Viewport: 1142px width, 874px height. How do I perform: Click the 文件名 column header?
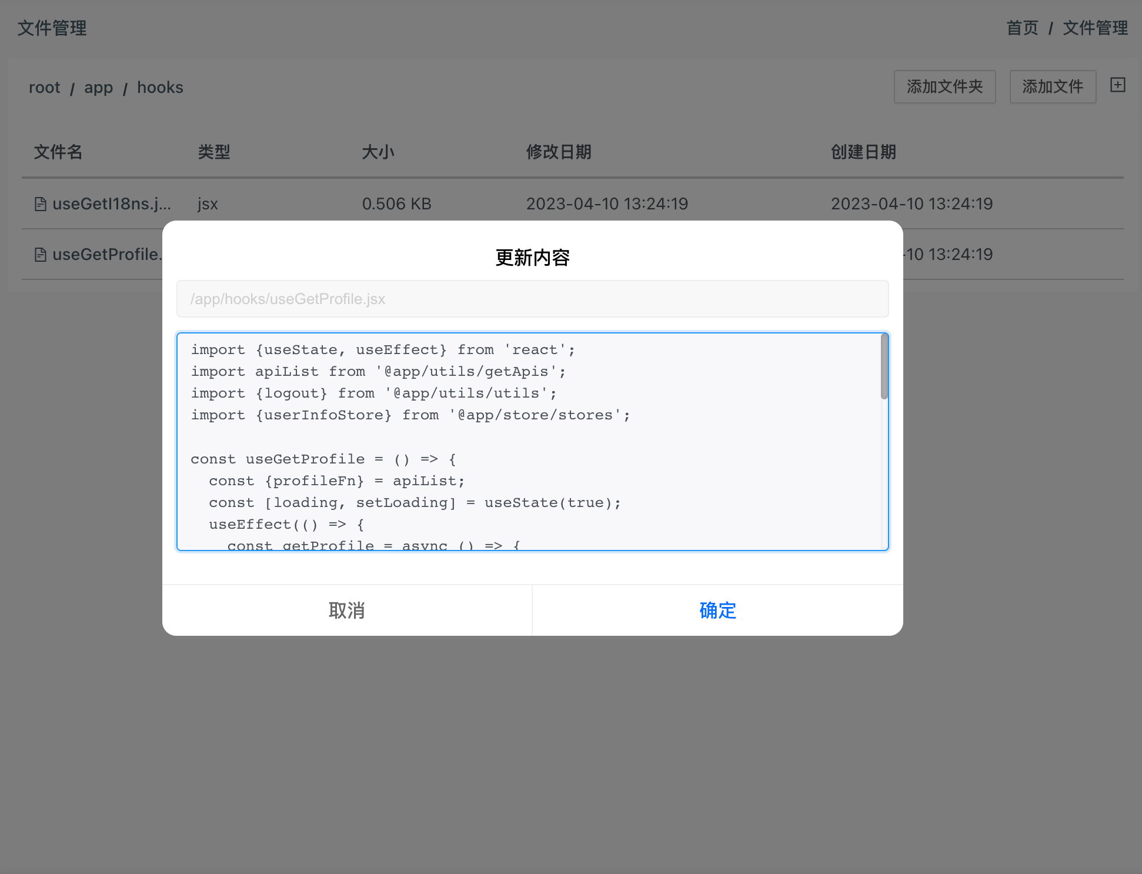click(58, 152)
